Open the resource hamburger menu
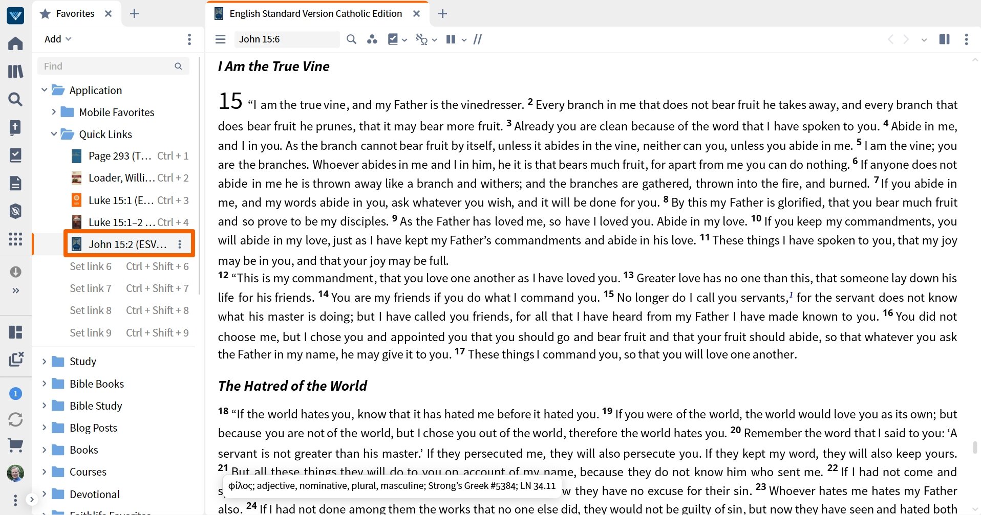 pyautogui.click(x=221, y=39)
